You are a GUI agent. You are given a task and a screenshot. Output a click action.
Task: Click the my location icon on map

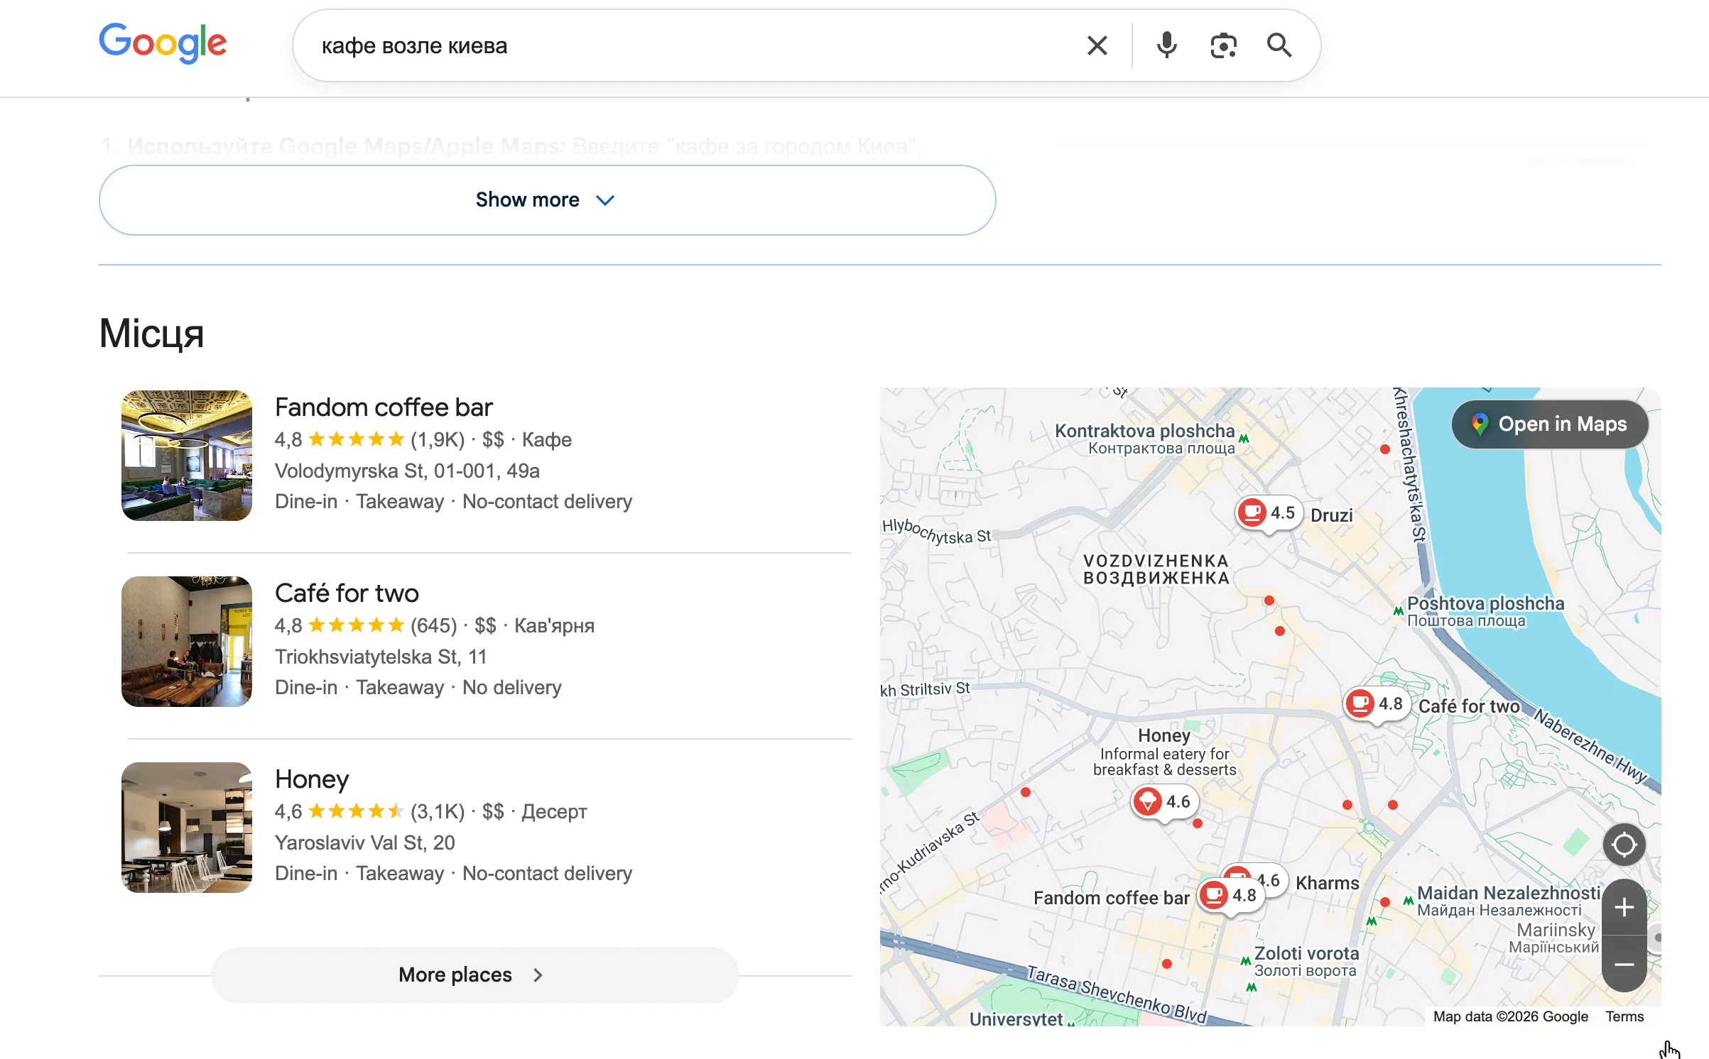[x=1624, y=845]
